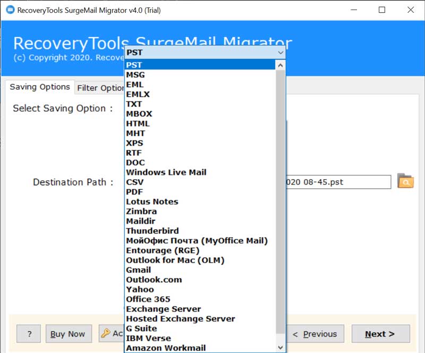Choose EML format option
This screenshot has height=353, width=425.
tap(200, 85)
